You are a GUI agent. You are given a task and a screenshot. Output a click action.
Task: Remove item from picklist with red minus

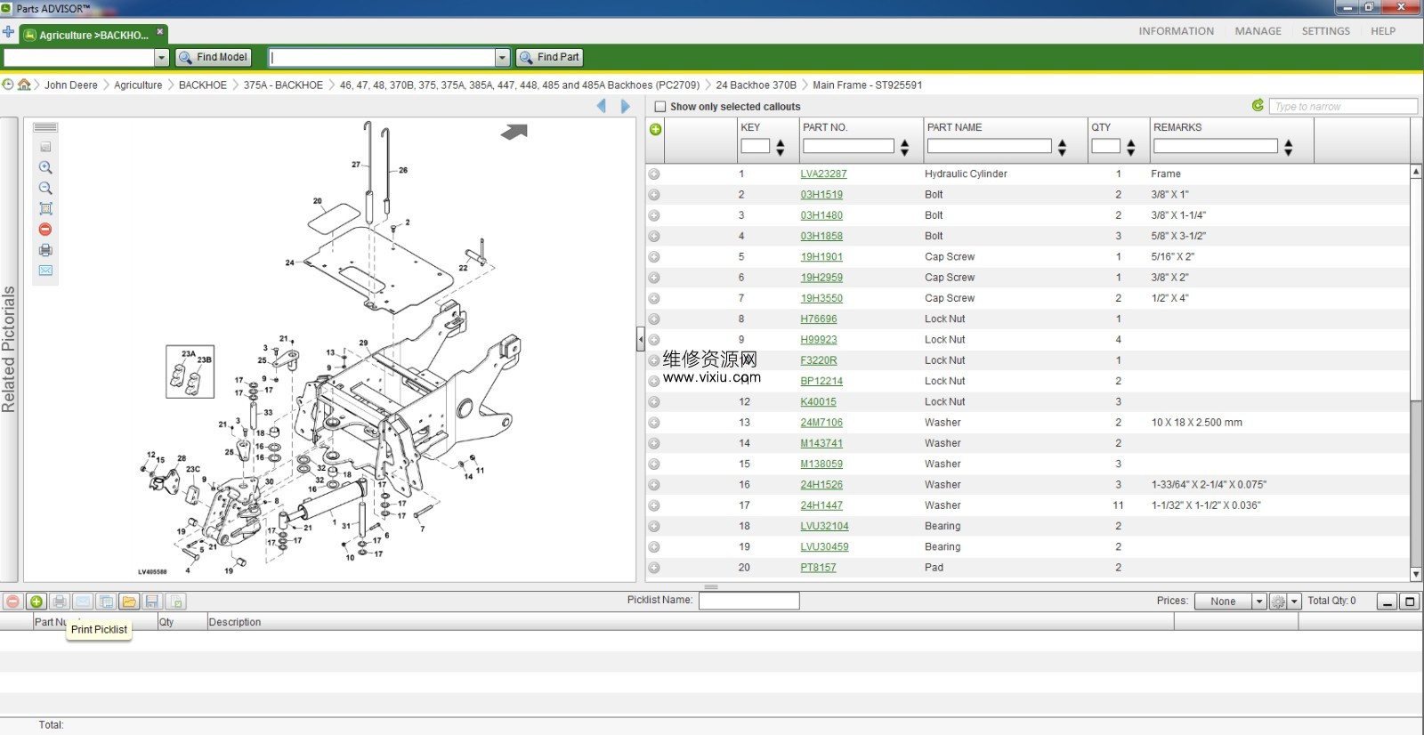pyautogui.click(x=12, y=602)
